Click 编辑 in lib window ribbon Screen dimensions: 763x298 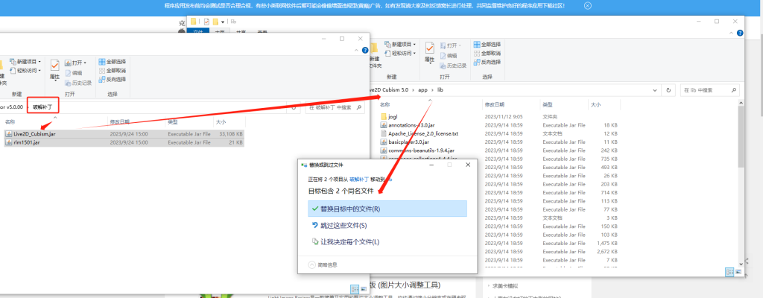(449, 56)
